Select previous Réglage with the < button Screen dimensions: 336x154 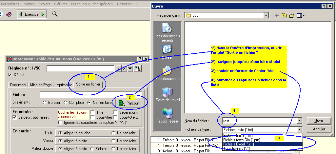pyautogui.click(x=118, y=69)
